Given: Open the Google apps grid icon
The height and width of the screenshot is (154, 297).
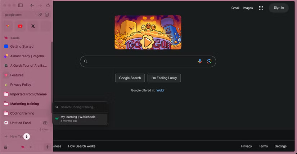Looking at the screenshot, I should tap(261, 8).
